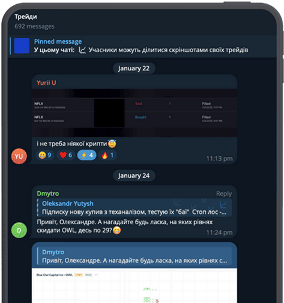Open the NFLX trades screenshot image
284x303 pixels.
(134, 113)
